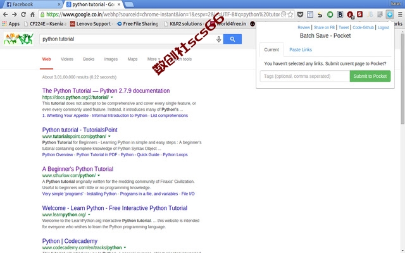Image resolution: width=405 pixels, height=253 pixels.
Task: Click the python tutorial search box
Action: click(x=127, y=39)
